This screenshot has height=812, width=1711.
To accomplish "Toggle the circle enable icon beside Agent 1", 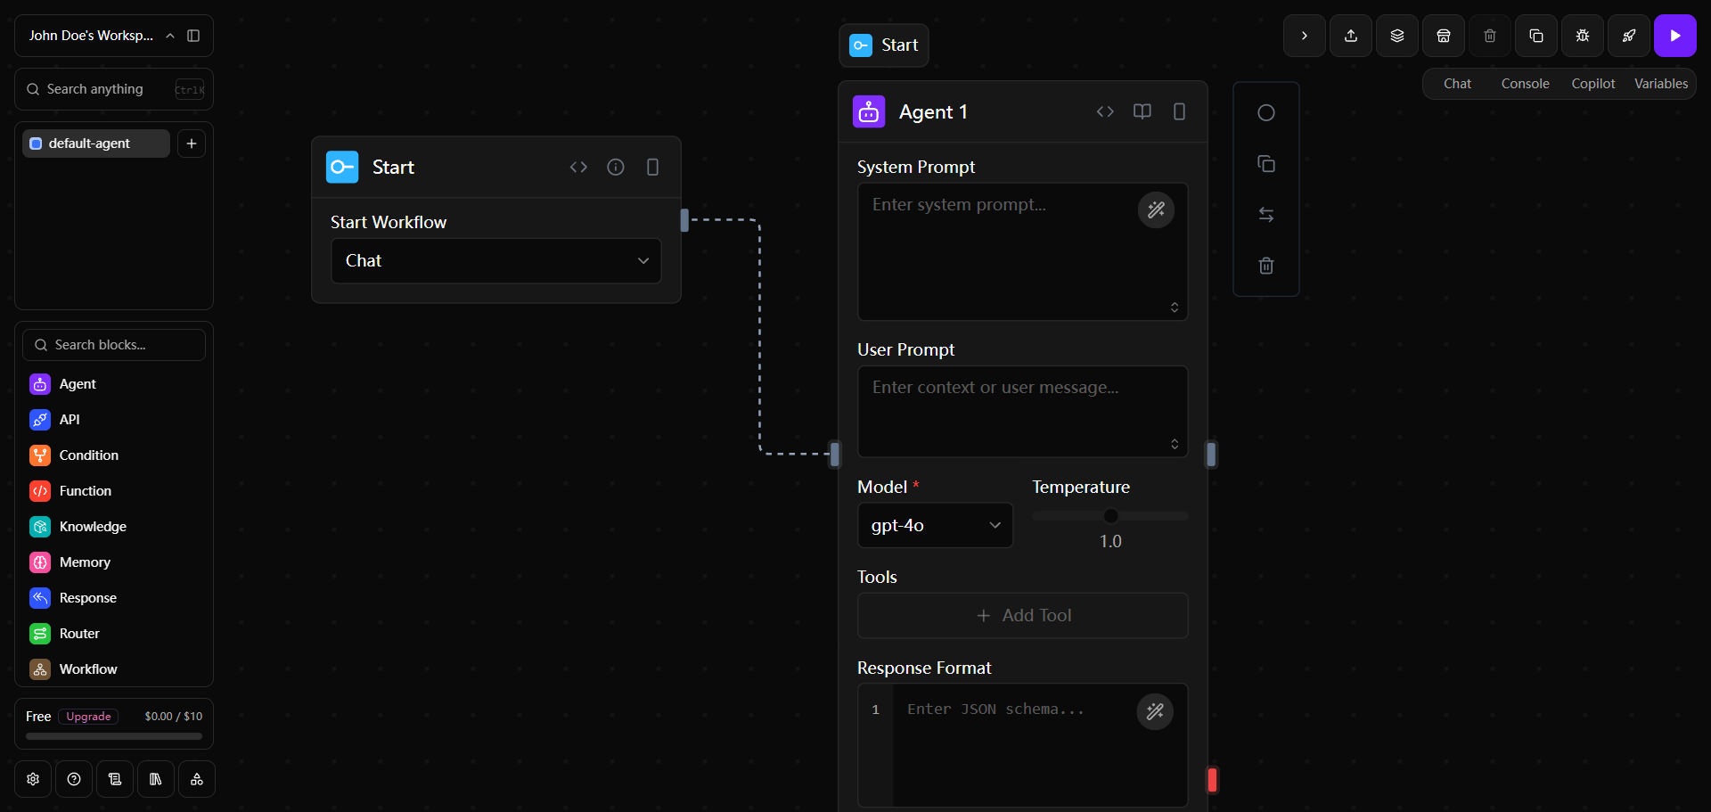I will pyautogui.click(x=1265, y=113).
